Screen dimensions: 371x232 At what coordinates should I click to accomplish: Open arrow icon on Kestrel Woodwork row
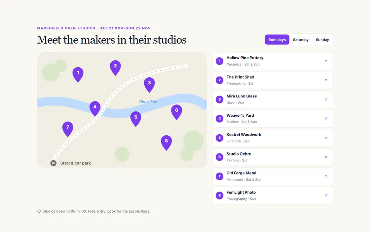(x=326, y=138)
